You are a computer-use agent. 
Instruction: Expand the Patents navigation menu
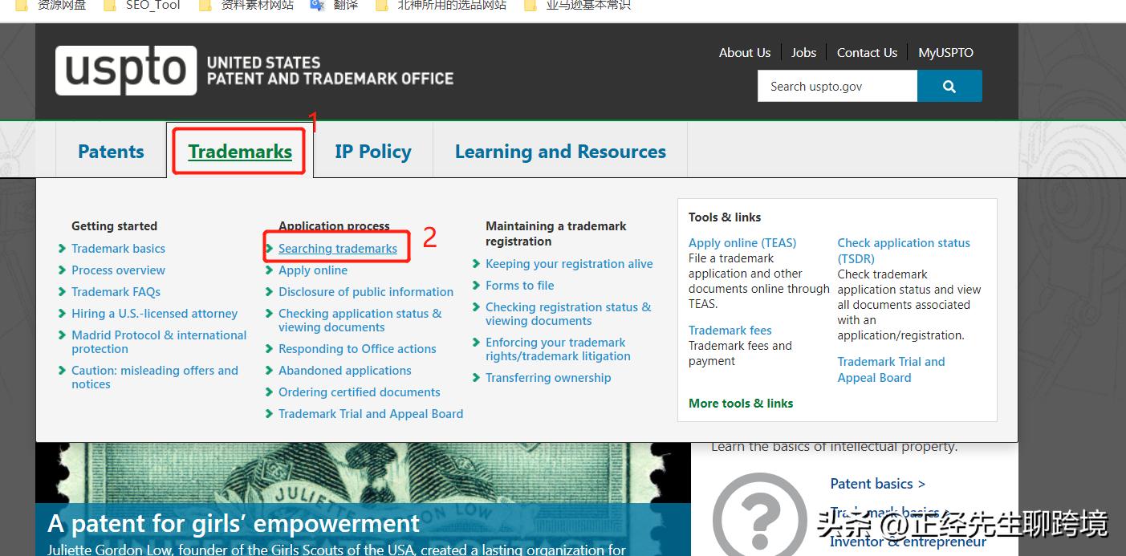[111, 152]
